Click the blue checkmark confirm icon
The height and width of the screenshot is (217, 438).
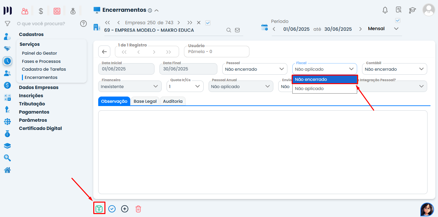[x=112, y=209]
